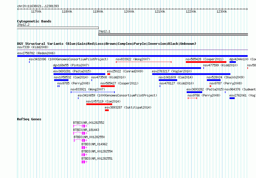The height and width of the screenshot is (178, 256).
Task: Click the red nsv585428 (Cooper2011) bar
Action: (206, 62)
